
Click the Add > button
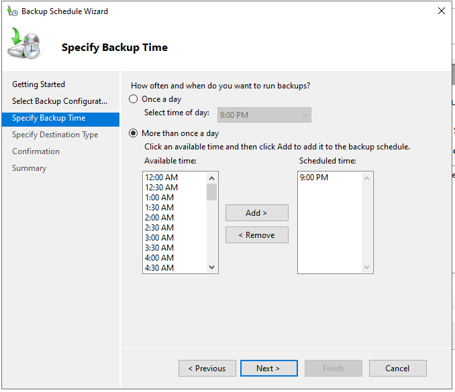pyautogui.click(x=256, y=213)
